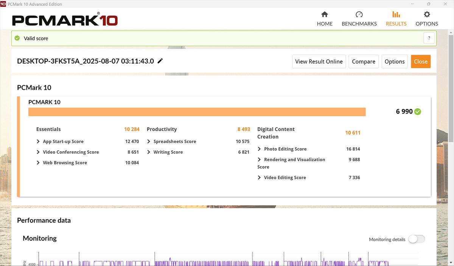Toggle Monitoring details switch
The height and width of the screenshot is (266, 454).
coord(417,239)
